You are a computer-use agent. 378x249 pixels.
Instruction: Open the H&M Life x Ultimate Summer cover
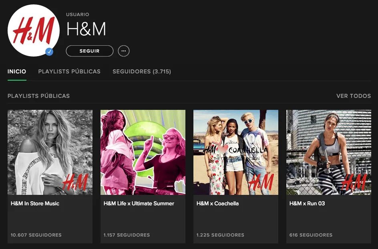(x=143, y=152)
